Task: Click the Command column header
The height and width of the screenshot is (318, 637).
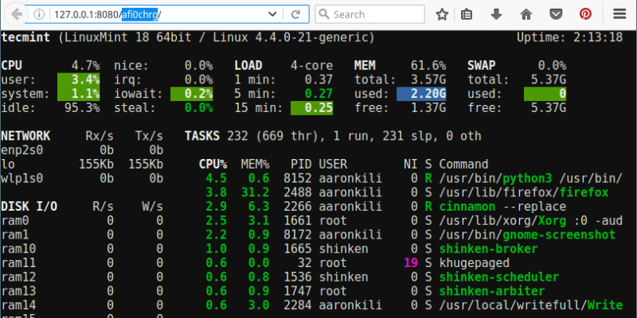Action: (x=463, y=165)
